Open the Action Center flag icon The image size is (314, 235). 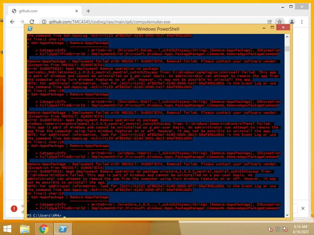point(285,229)
